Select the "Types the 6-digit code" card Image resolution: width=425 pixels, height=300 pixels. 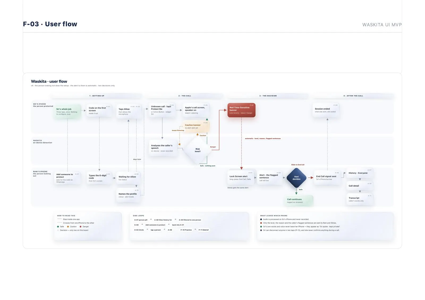99,178
